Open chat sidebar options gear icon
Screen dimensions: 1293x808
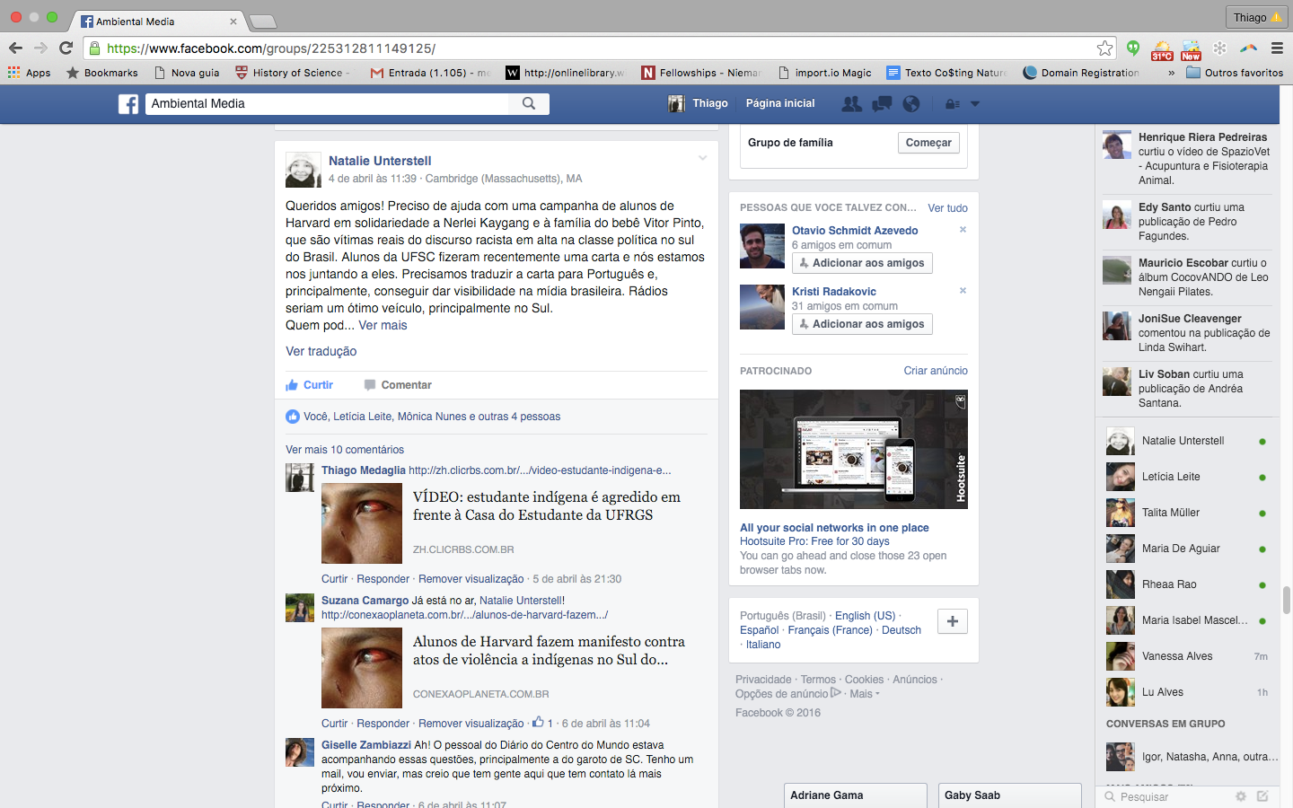point(1241,796)
